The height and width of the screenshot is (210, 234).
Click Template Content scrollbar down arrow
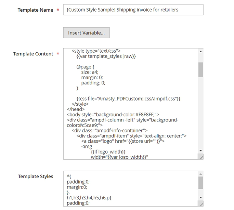(200, 150)
